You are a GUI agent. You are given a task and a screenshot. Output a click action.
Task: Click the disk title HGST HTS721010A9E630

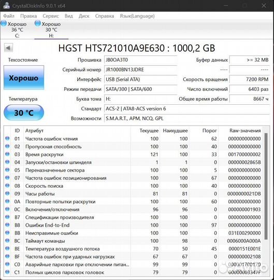pyautogui.click(x=137, y=48)
